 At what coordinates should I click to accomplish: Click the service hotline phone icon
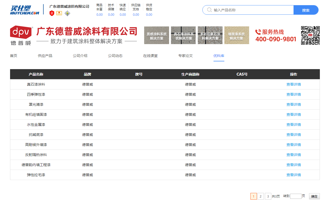click(258, 32)
